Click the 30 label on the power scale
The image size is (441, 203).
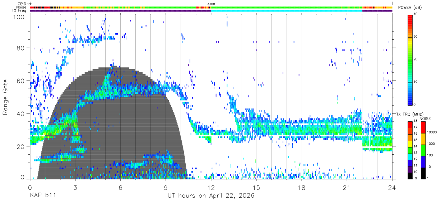point(416,37)
